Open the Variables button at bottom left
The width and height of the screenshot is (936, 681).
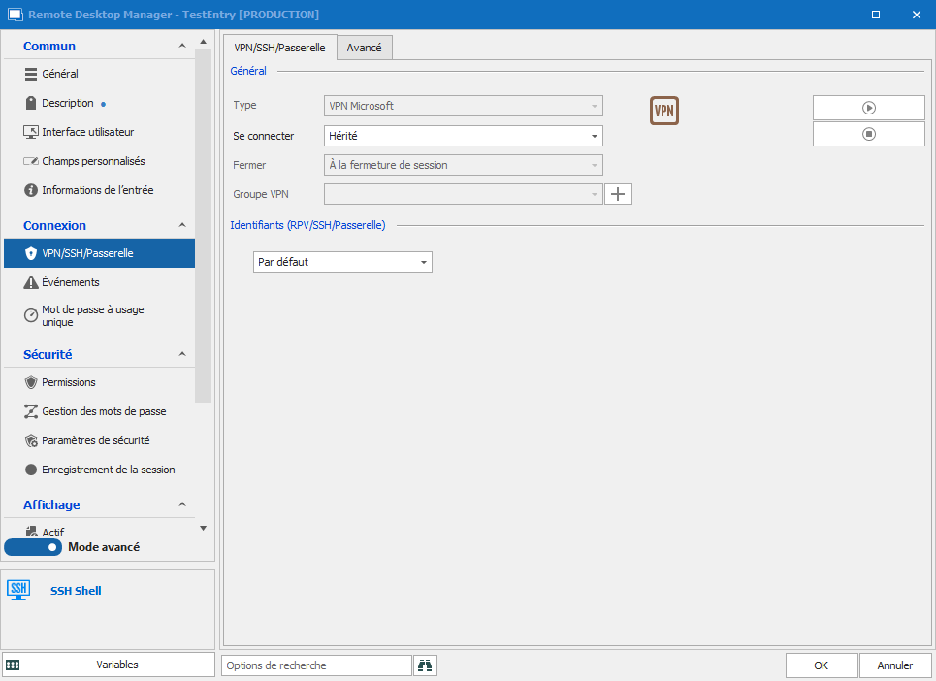pyautogui.click(x=109, y=665)
